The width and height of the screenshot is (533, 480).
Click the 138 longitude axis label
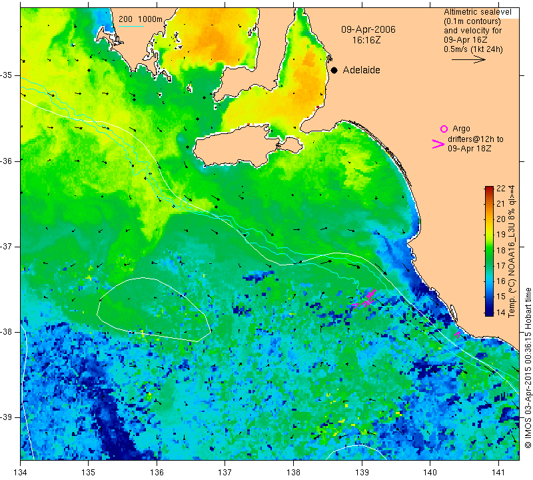(x=293, y=473)
